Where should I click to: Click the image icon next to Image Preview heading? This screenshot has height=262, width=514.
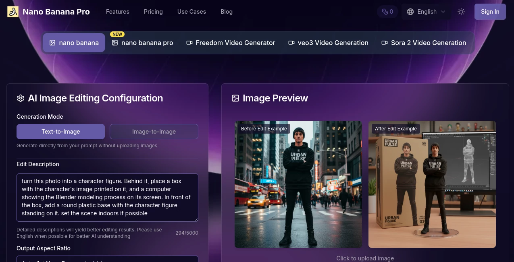coord(235,98)
